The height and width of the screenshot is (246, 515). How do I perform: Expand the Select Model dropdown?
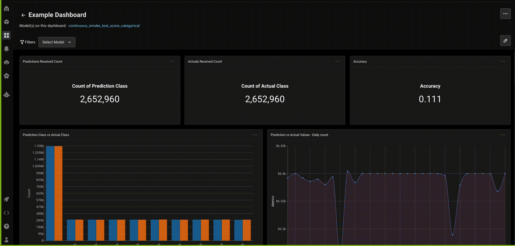57,42
